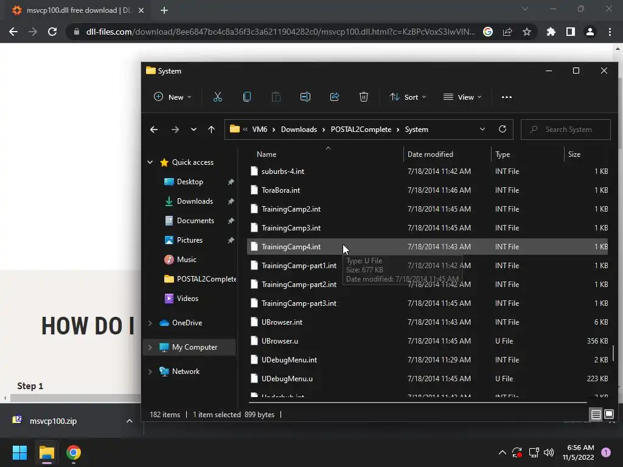Refresh the System folder view

502,129
